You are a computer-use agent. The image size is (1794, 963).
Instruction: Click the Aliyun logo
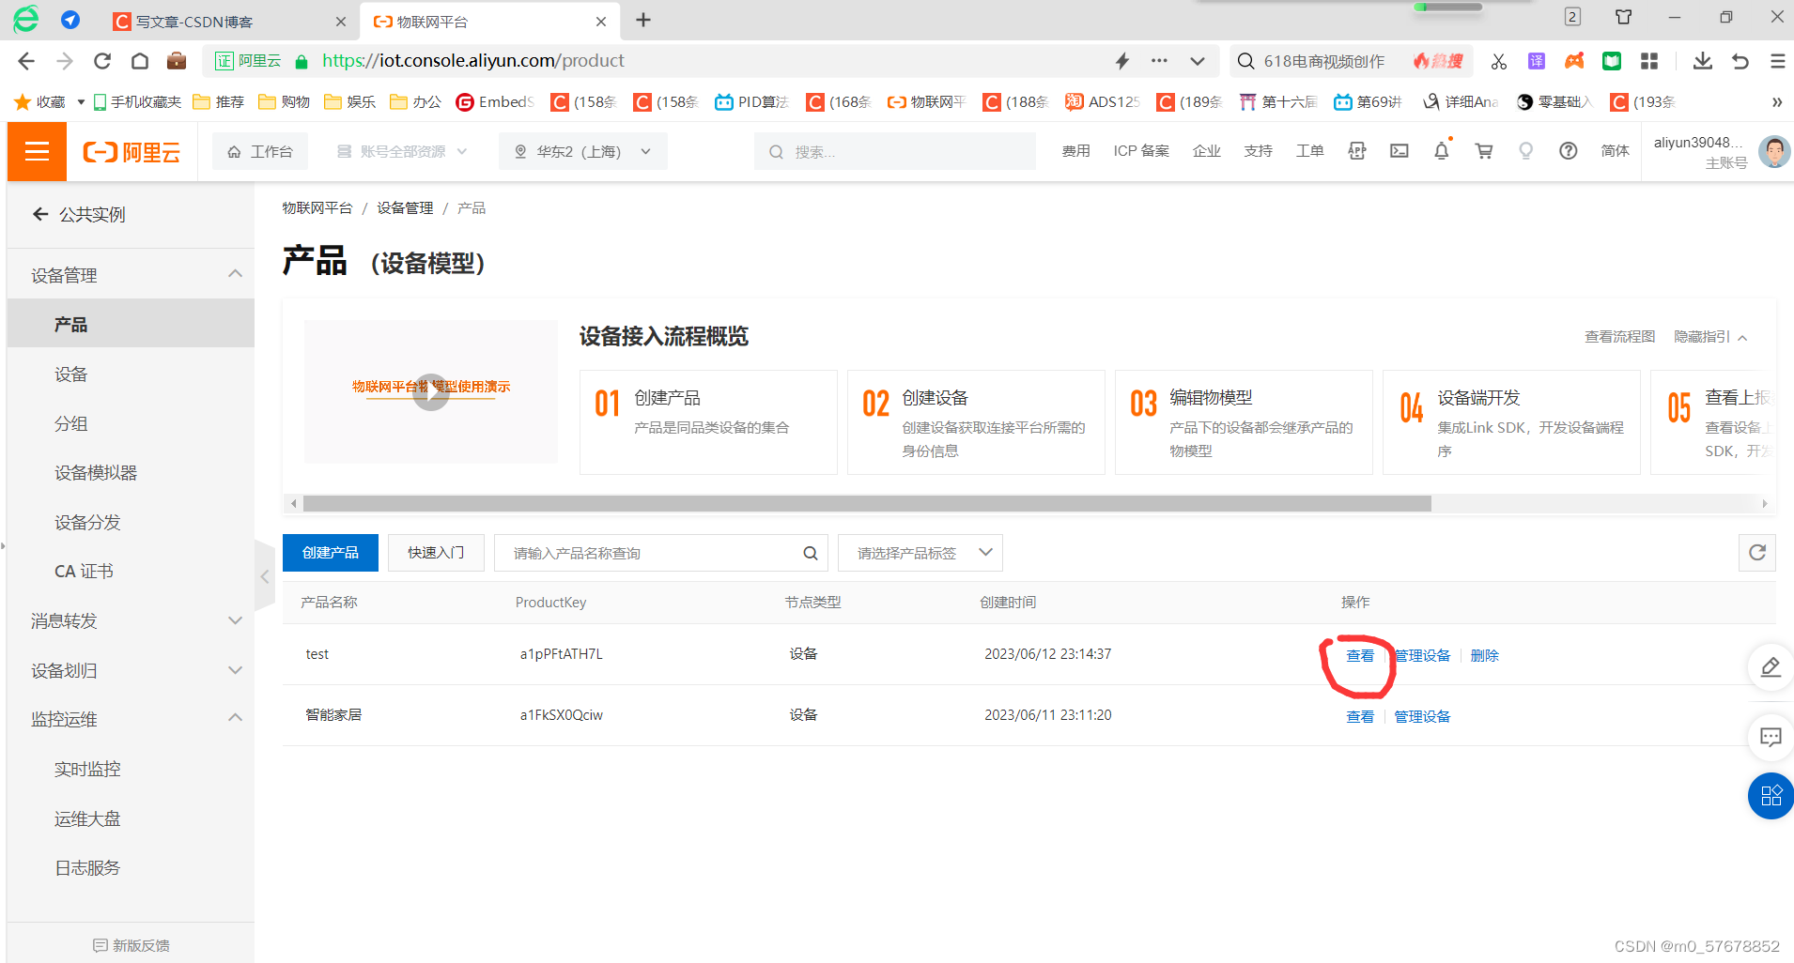tap(131, 152)
